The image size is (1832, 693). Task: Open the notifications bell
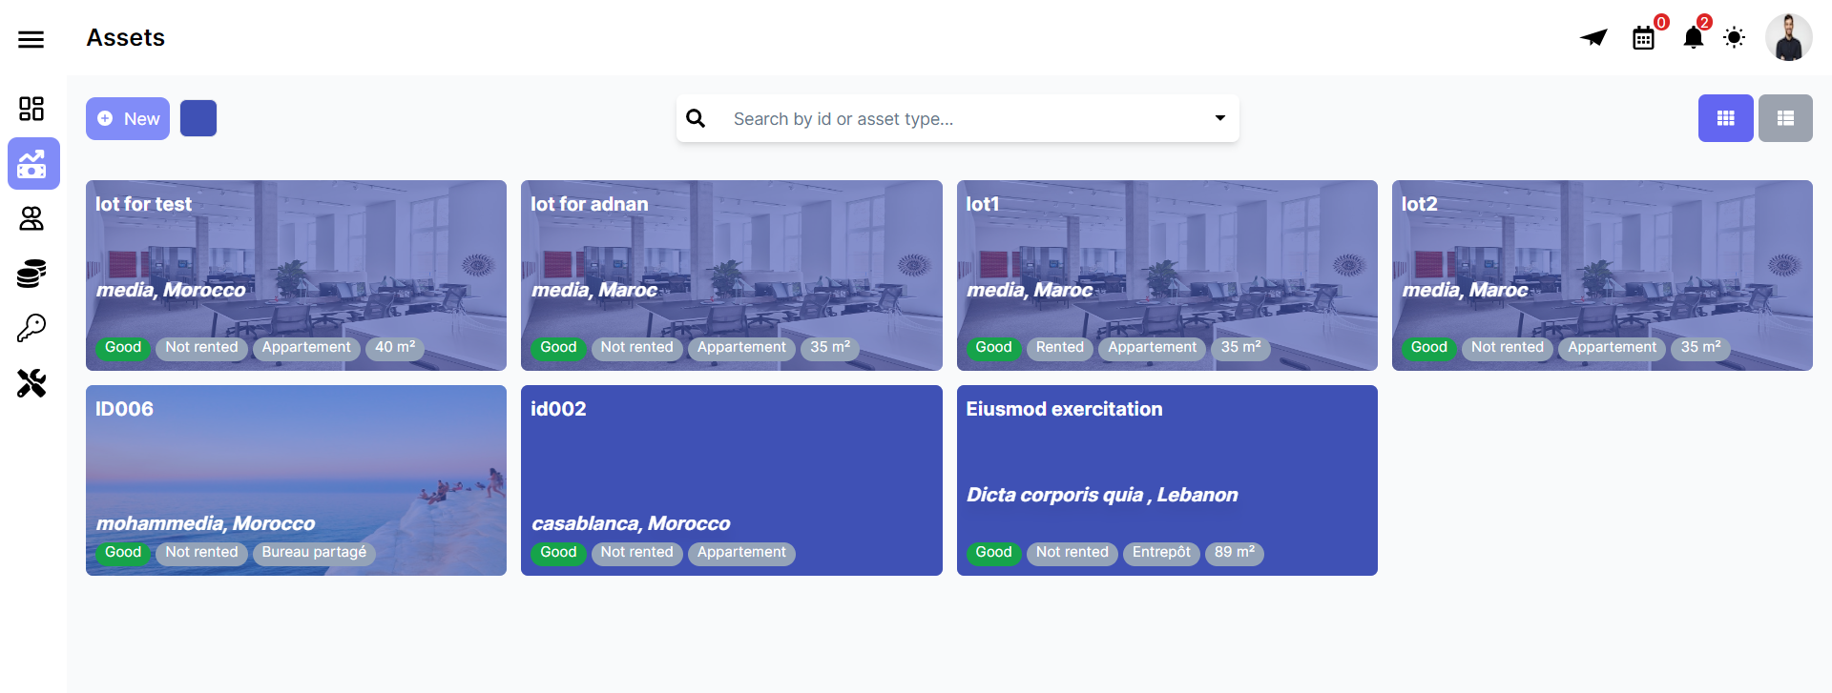point(1693,38)
